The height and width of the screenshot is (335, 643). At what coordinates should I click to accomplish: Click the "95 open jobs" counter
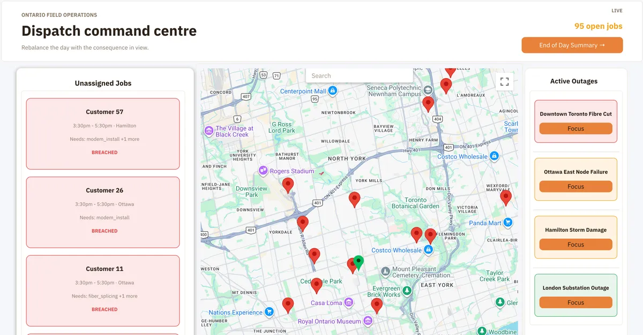(x=599, y=26)
